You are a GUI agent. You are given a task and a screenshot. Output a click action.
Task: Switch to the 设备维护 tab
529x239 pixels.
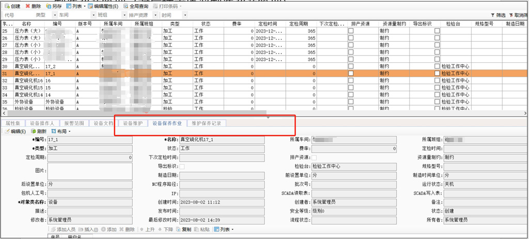click(x=133, y=124)
